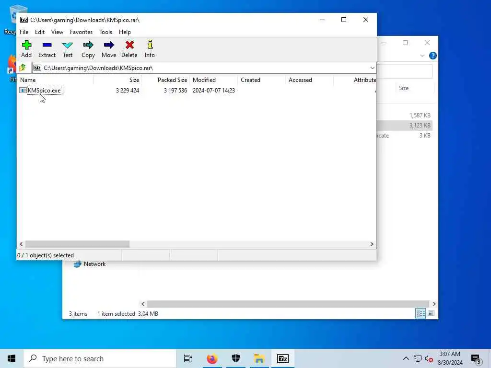Click the 3 229 424 size value
Image resolution: width=491 pixels, height=368 pixels.
click(128, 91)
